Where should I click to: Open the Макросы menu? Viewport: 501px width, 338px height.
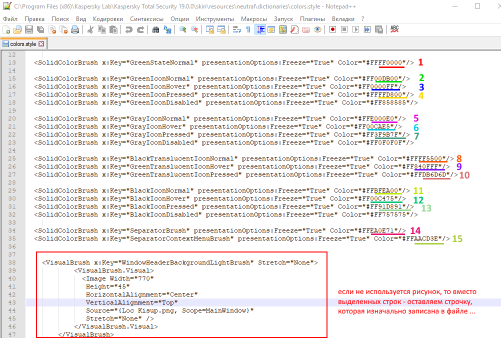pyautogui.click(x=254, y=19)
